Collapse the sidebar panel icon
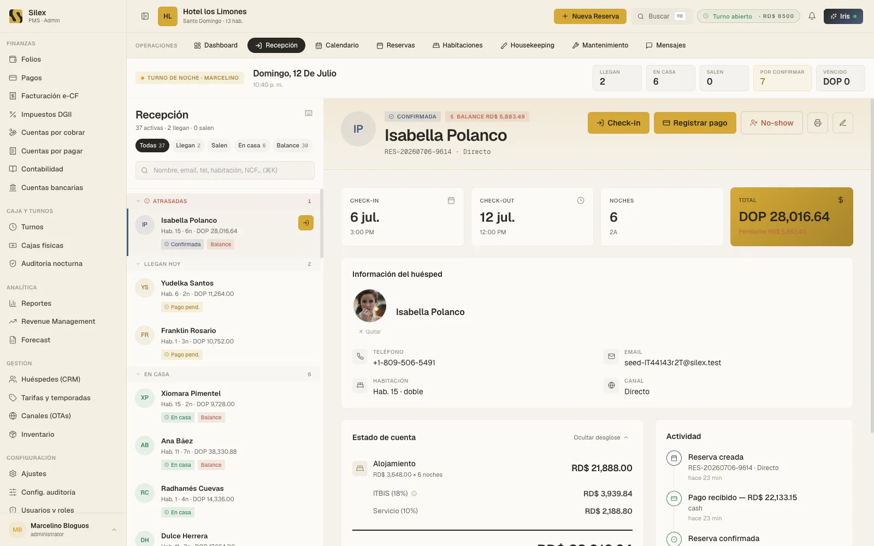 [x=145, y=16]
